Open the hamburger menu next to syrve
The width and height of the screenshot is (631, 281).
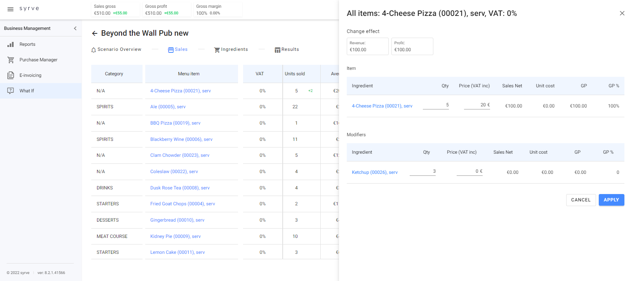10,9
